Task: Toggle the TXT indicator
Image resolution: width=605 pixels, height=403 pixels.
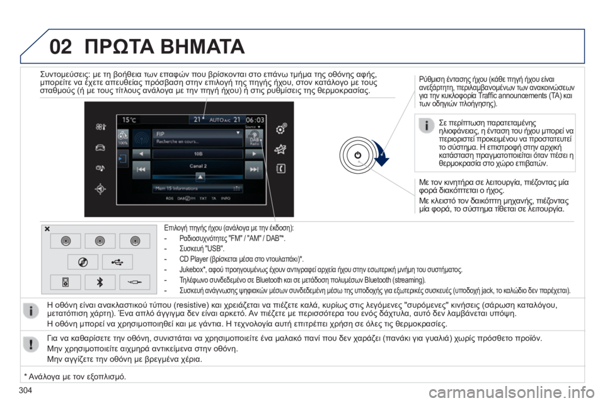Action: (x=203, y=198)
